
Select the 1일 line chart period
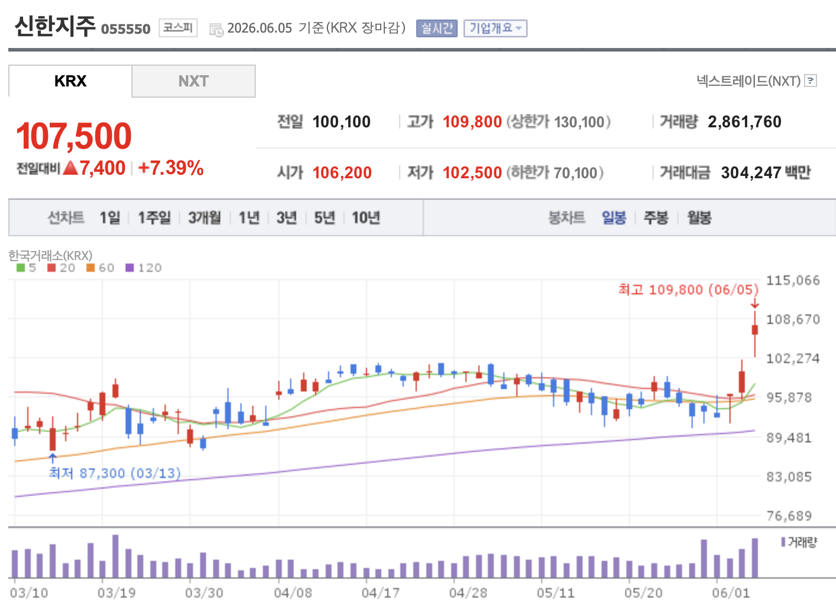click(x=110, y=218)
